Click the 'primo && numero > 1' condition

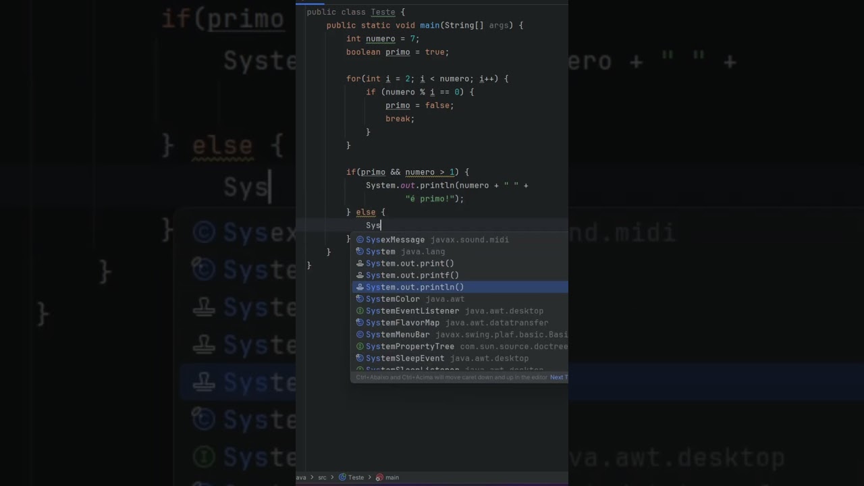point(408,172)
